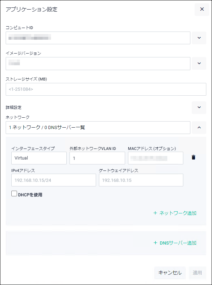Open the イメージバージョン dropdown arrow
Image resolution: width=212 pixels, height=285 pixels.
tap(199, 63)
